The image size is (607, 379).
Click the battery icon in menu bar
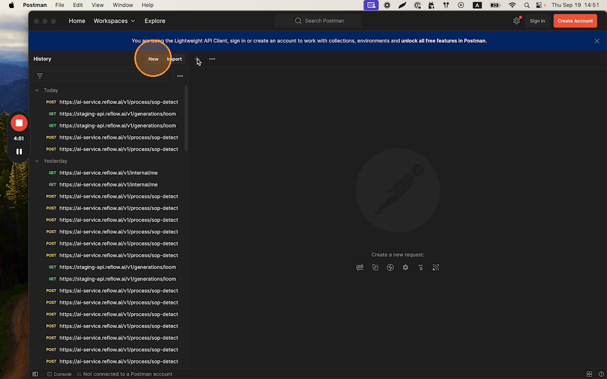coord(495,5)
